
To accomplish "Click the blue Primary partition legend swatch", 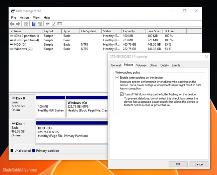I will point(33,151).
